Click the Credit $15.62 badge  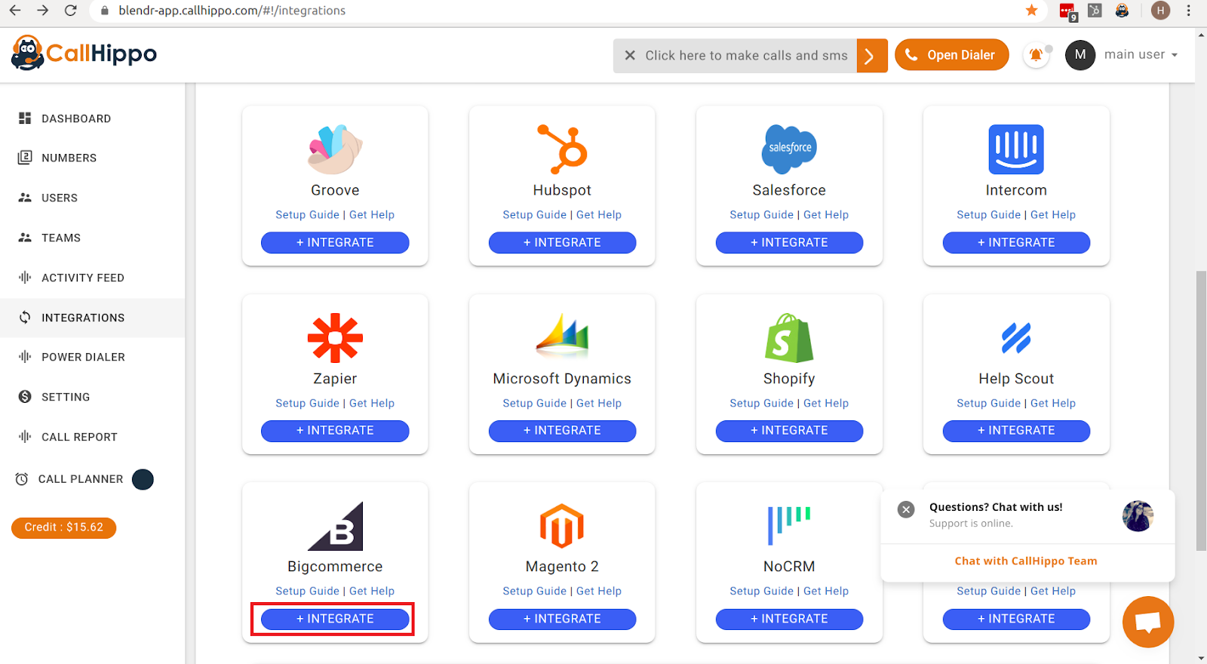(x=63, y=527)
